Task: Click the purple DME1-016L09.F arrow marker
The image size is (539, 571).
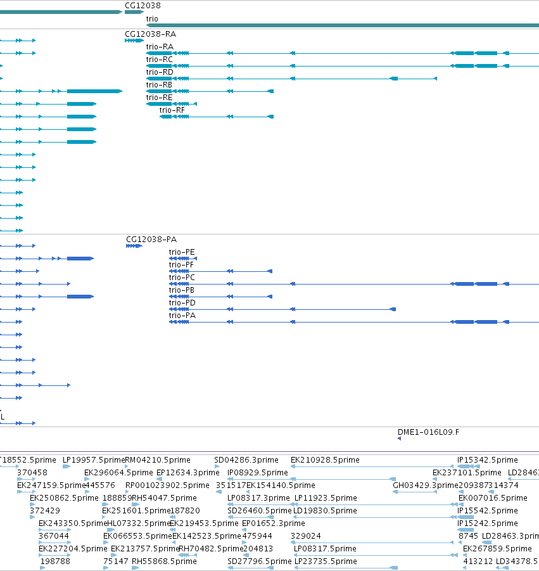Action: 399,439
